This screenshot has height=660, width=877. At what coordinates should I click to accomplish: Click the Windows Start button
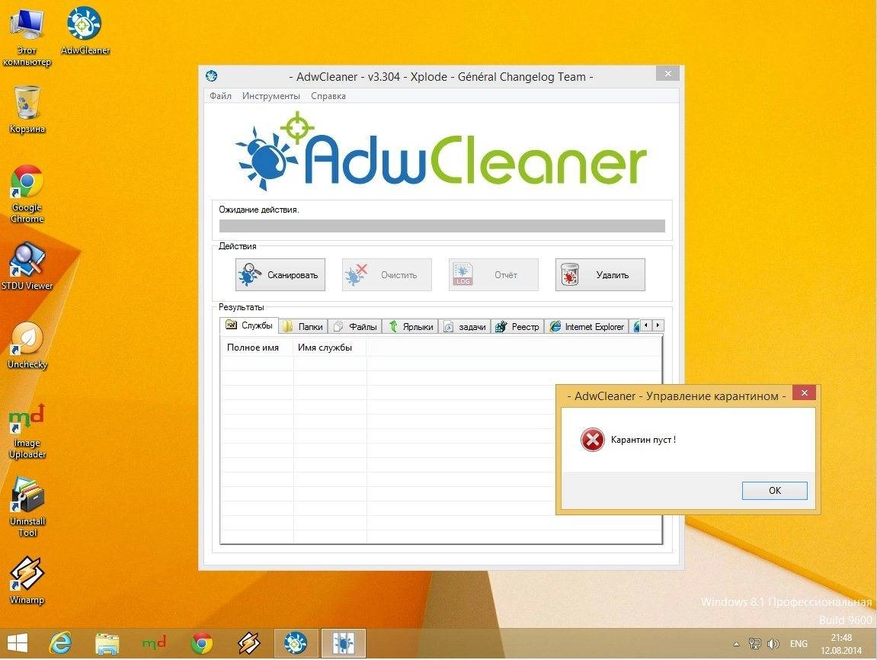pyautogui.click(x=17, y=643)
